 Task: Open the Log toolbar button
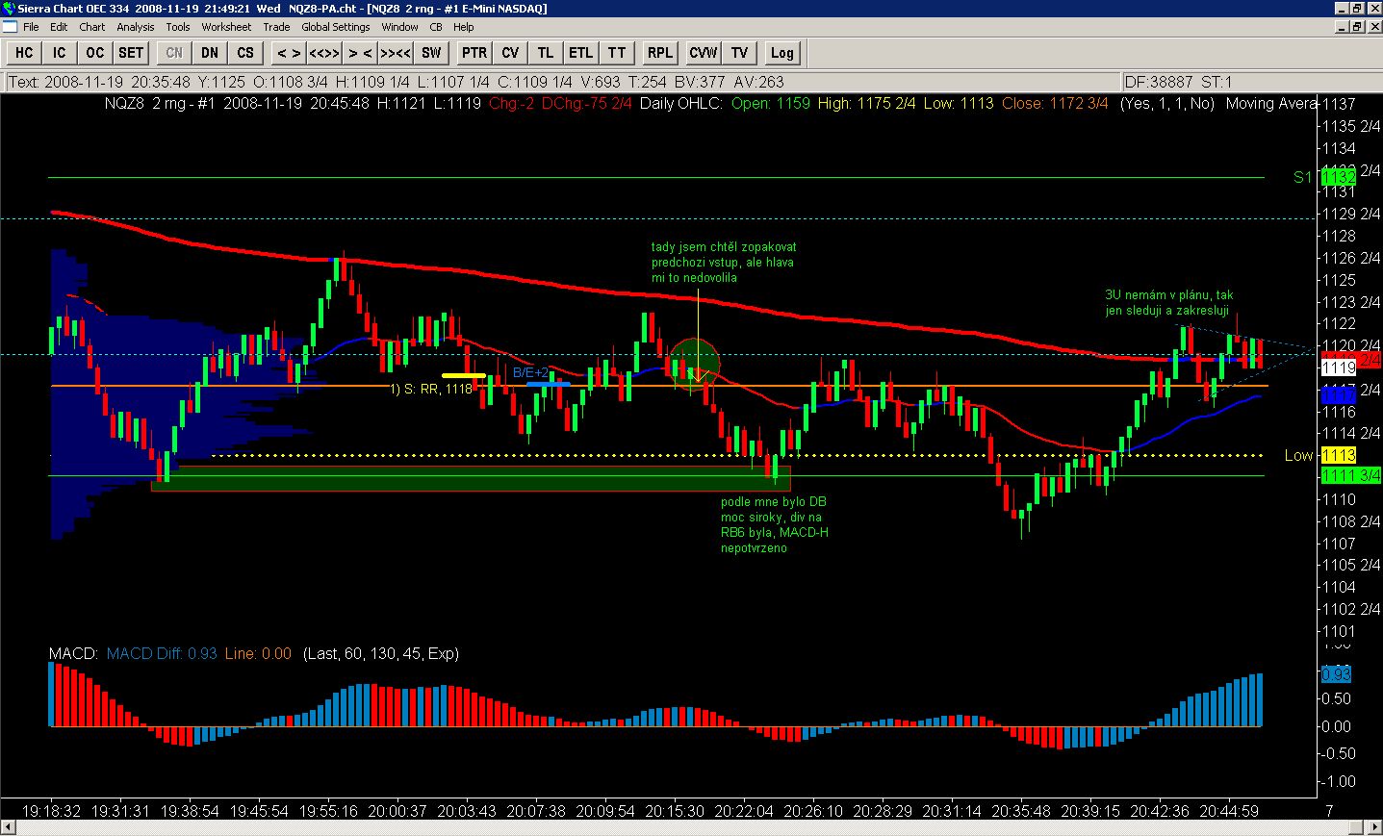(x=782, y=53)
